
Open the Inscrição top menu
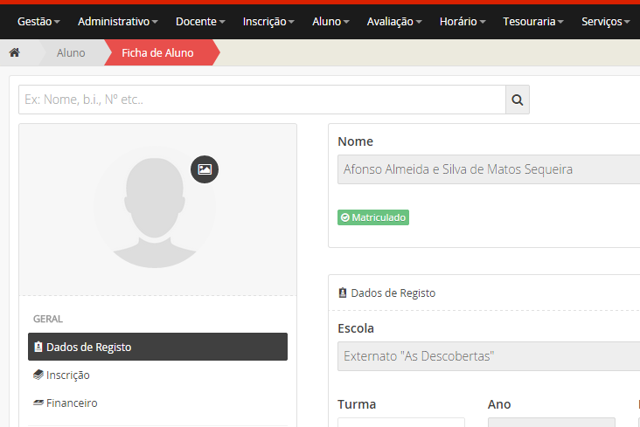268,21
